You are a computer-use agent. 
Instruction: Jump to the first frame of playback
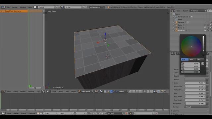(x=91, y=113)
